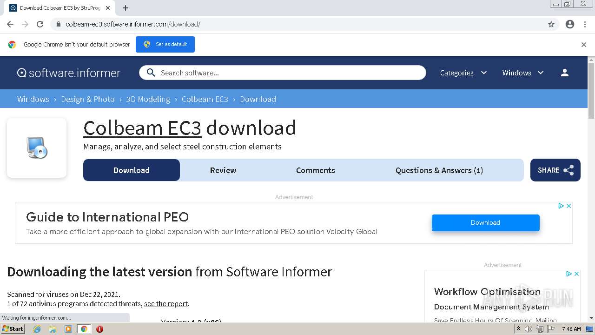Click the Workflow Optimisation ad info icon
Viewport: 595px width, 335px height.
point(569,274)
